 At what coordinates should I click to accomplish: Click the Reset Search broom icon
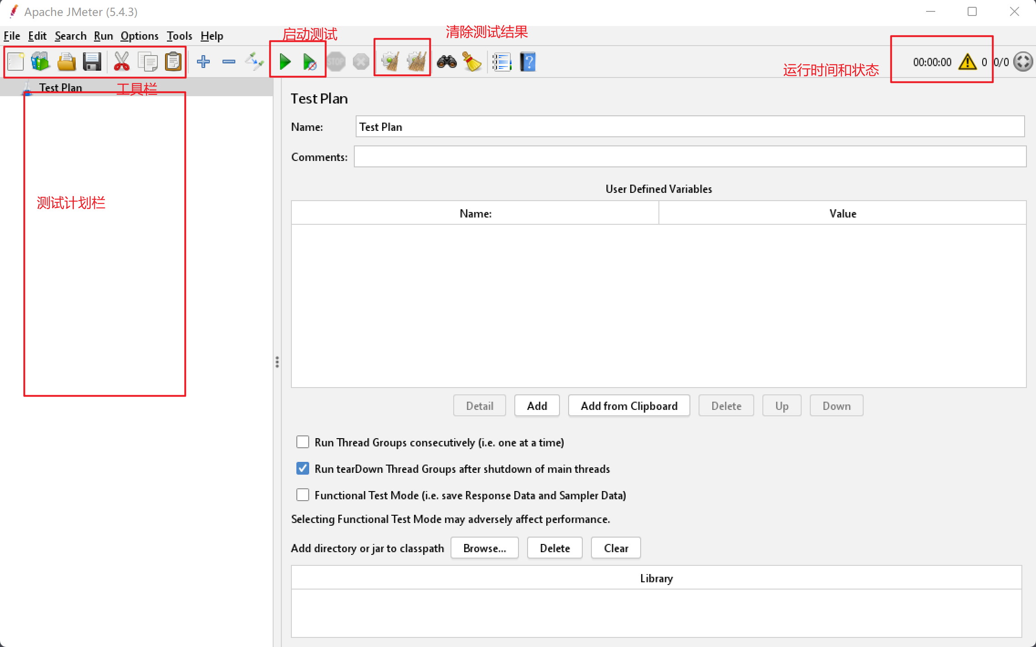tap(472, 62)
